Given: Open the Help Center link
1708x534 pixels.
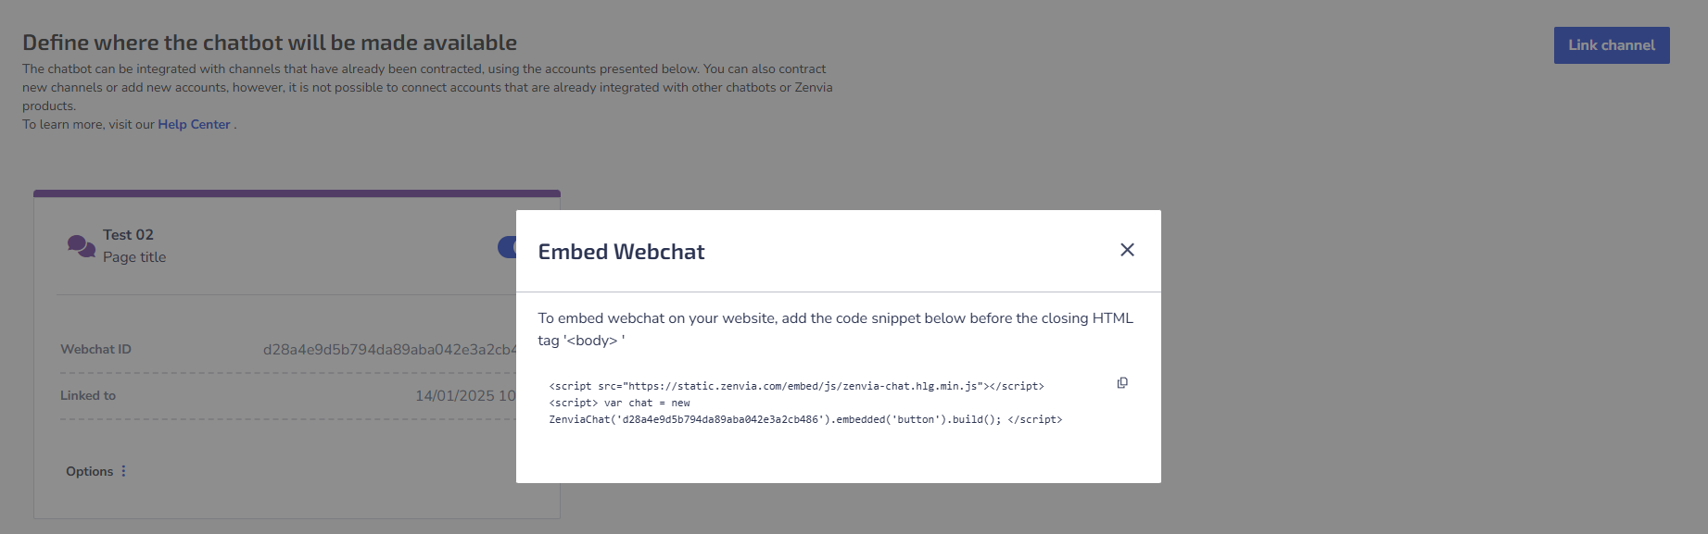Looking at the screenshot, I should [194, 124].
